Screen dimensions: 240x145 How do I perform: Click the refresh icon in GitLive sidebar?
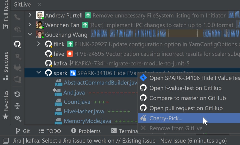coord(17,94)
